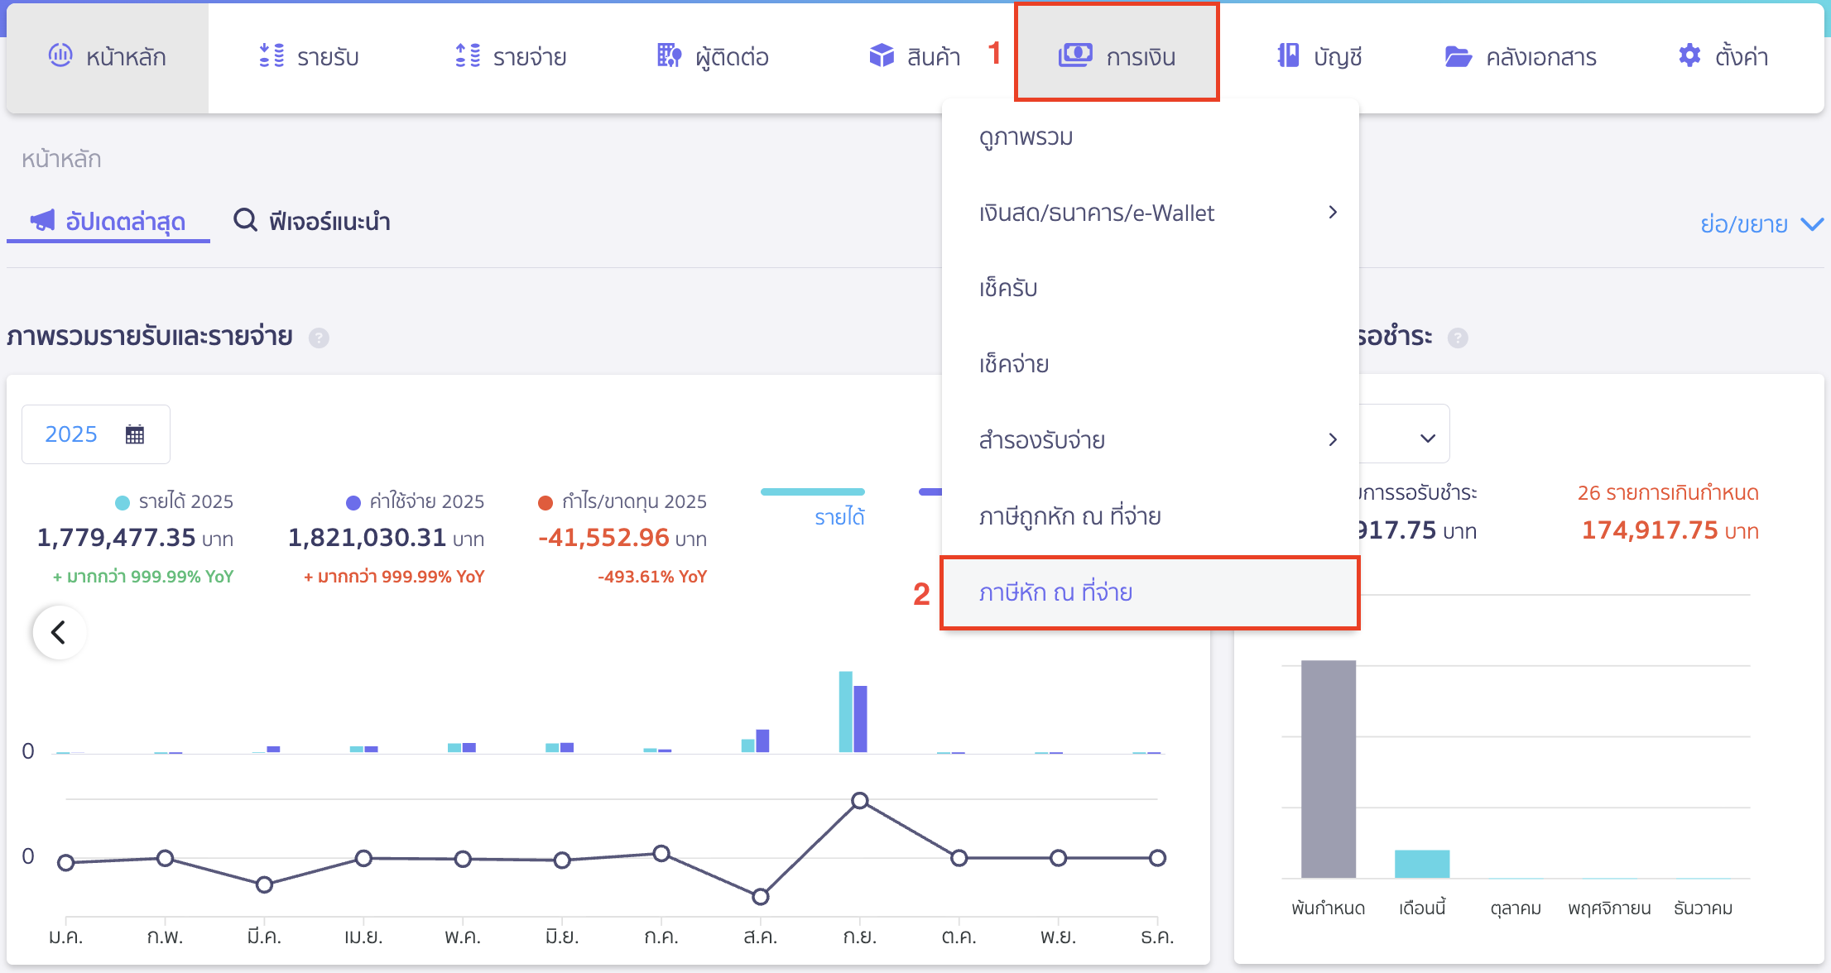
Task: Toggle the กำไร/ขาดทุน 2025 legend dot
Action: (x=545, y=502)
